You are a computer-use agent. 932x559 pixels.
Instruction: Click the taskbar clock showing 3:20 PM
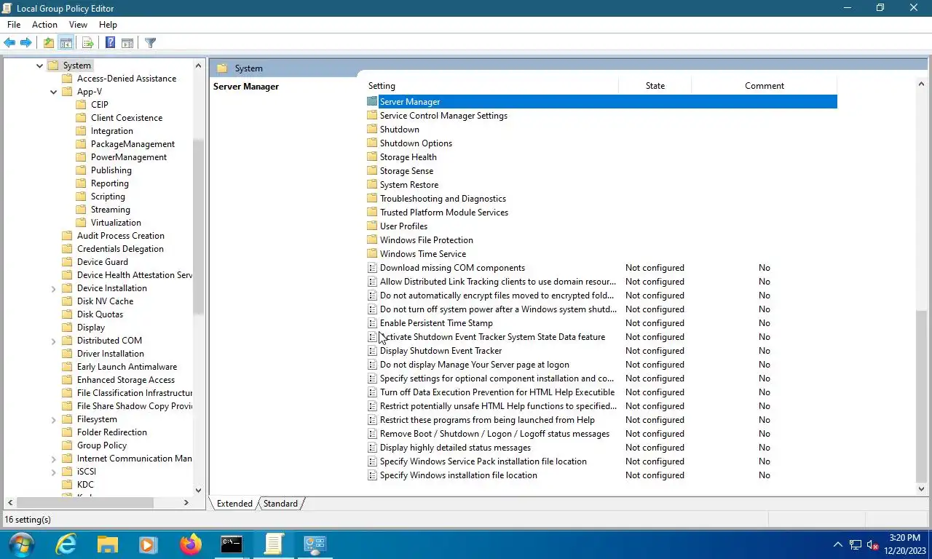click(x=905, y=538)
